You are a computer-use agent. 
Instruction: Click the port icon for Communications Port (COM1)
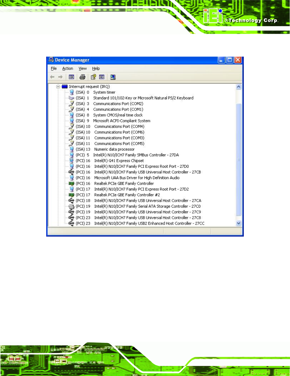(x=71, y=109)
